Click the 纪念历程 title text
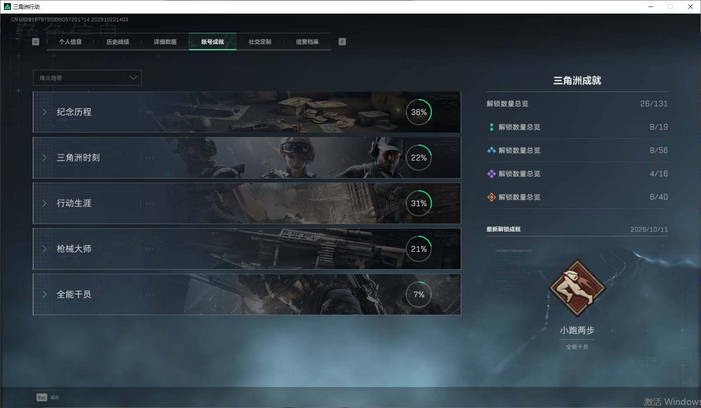Screen dimensions: 701x408 click(74, 112)
